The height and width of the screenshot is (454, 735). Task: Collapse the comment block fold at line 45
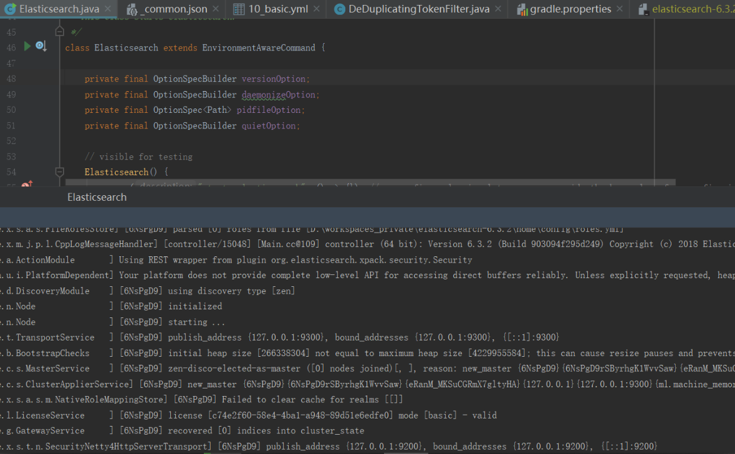click(59, 31)
